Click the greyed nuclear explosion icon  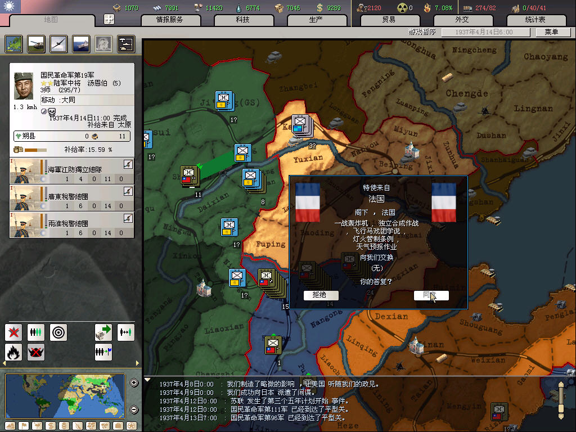coord(103,44)
